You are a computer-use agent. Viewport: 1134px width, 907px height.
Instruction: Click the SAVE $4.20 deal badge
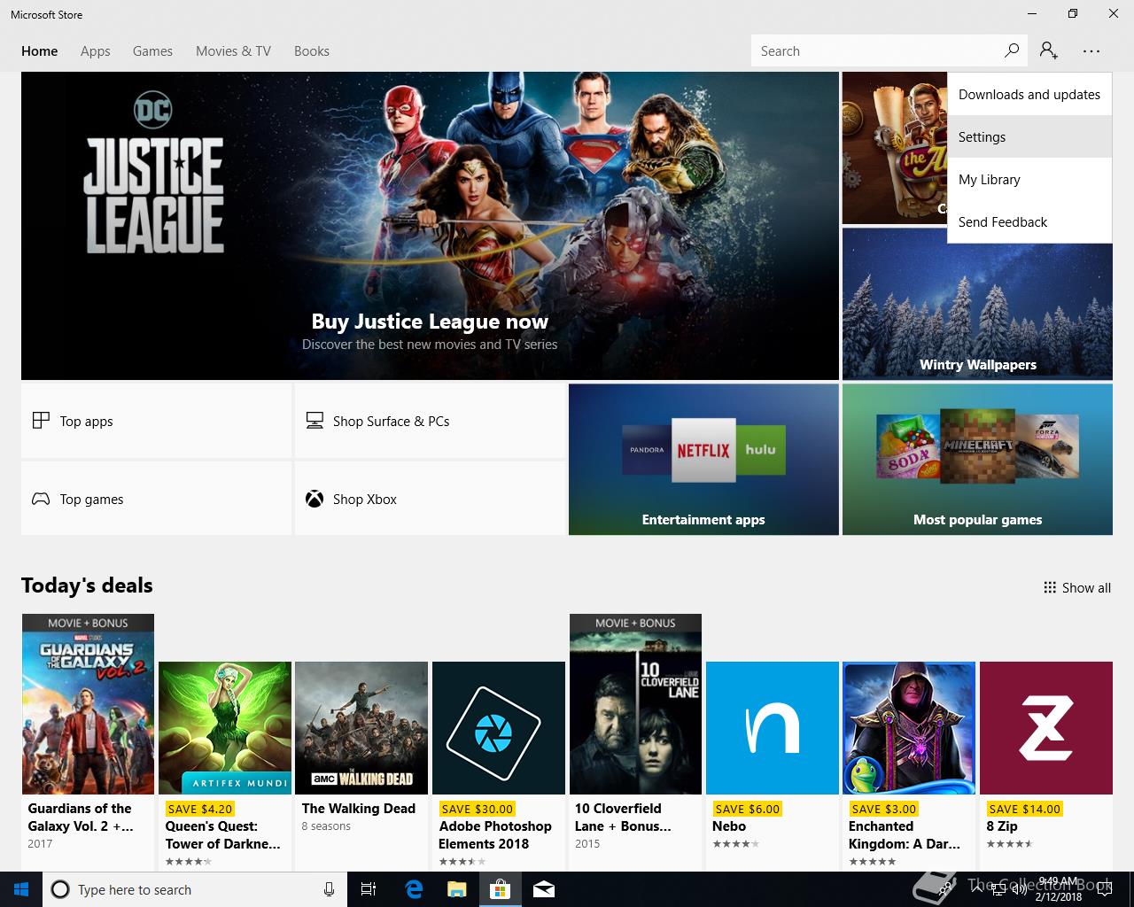tap(200, 809)
